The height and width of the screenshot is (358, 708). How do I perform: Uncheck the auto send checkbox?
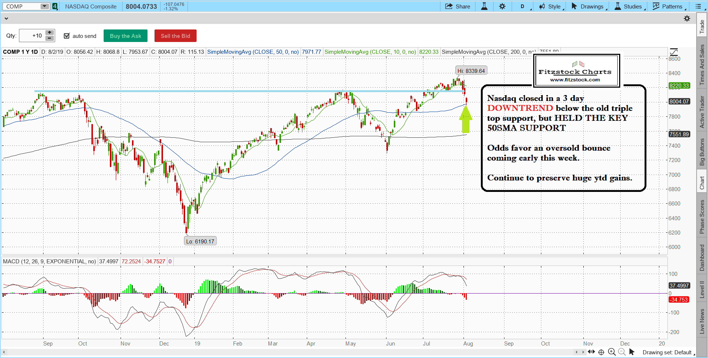(67, 36)
